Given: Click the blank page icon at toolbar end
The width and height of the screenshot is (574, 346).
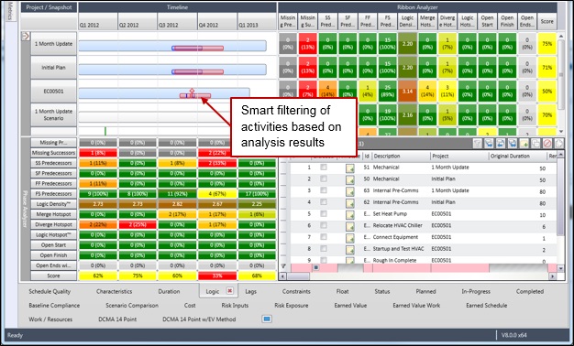Looking at the screenshot, I should pyautogui.click(x=559, y=144).
